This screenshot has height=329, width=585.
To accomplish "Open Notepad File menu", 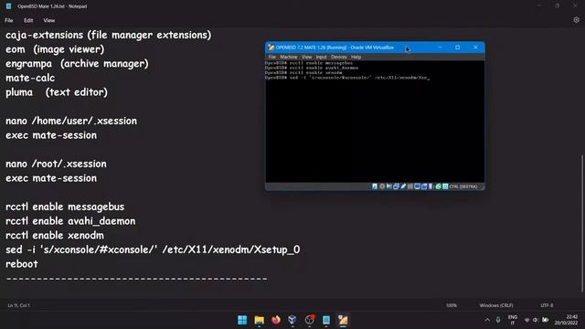I will pos(8,20).
